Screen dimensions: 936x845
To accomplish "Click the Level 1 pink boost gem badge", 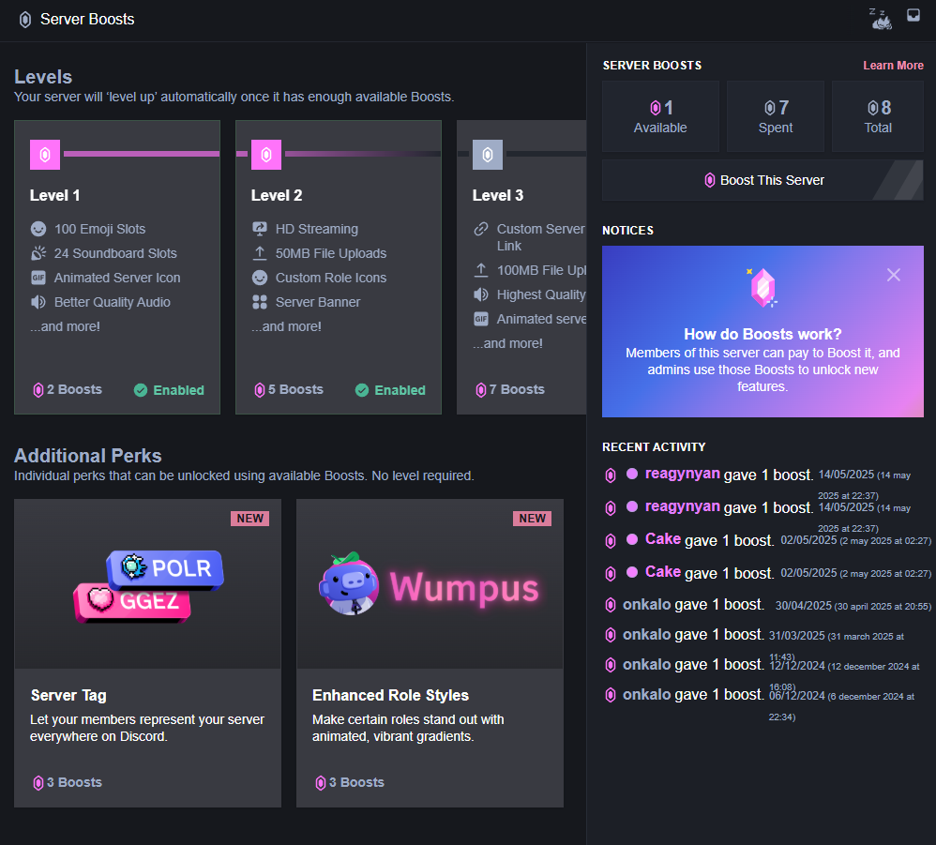I will click(x=45, y=155).
